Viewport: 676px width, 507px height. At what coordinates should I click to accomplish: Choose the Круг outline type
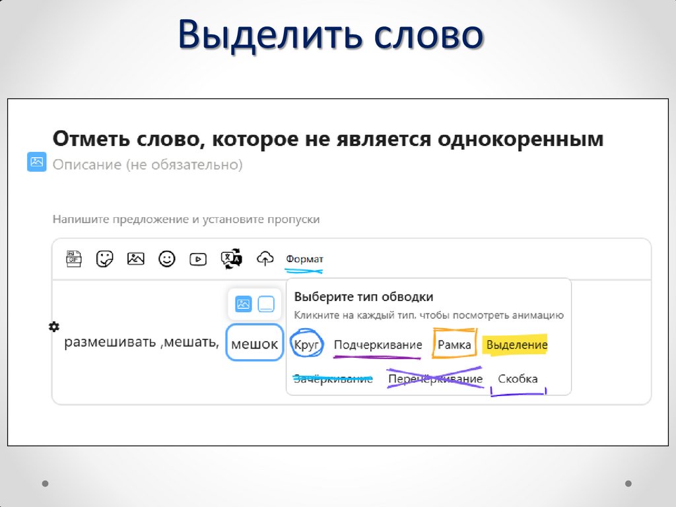pos(306,345)
